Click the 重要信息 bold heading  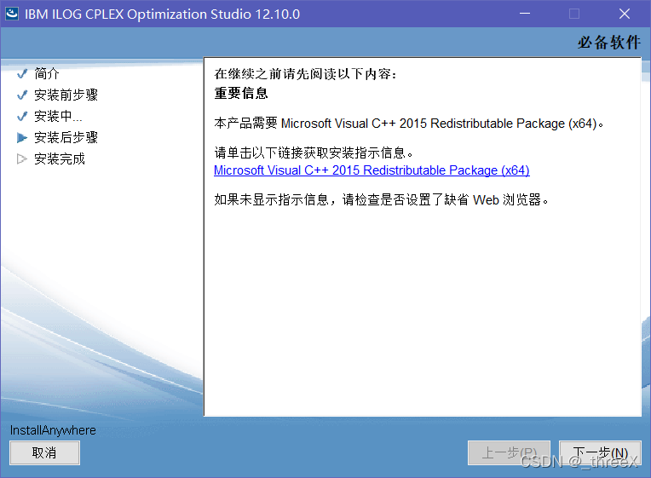[241, 93]
